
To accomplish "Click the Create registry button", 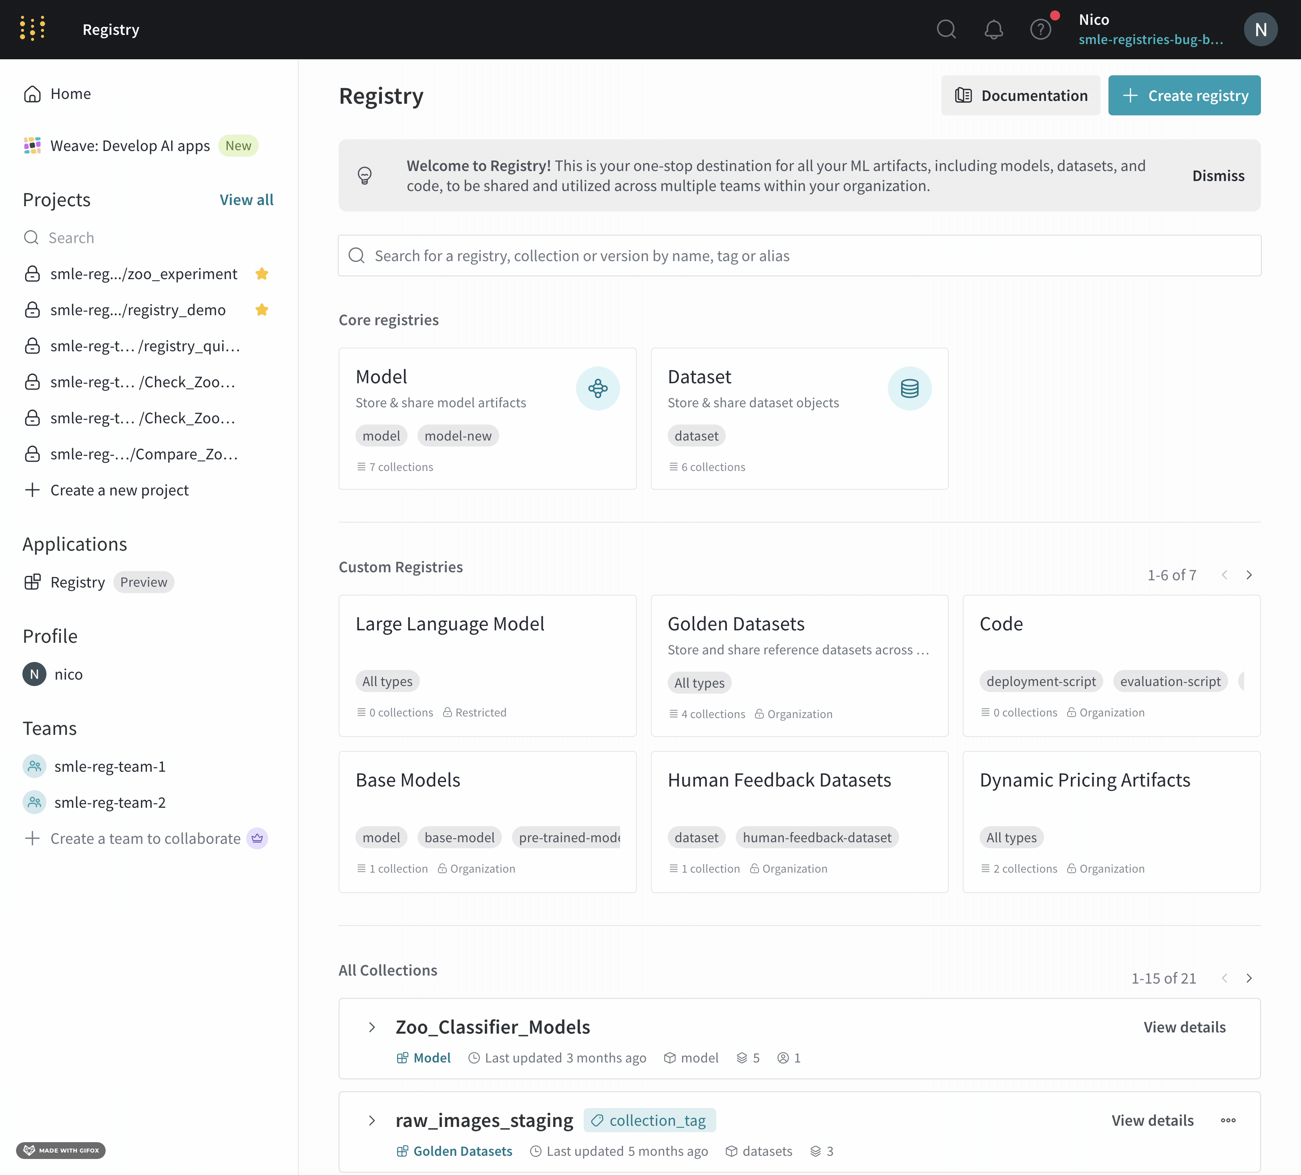I will coord(1184,95).
